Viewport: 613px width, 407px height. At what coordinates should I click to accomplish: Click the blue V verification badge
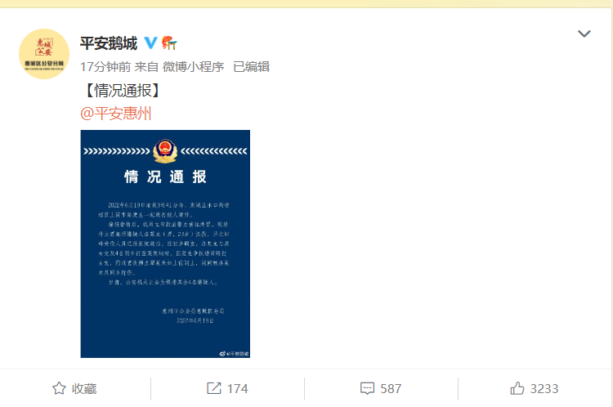(150, 42)
